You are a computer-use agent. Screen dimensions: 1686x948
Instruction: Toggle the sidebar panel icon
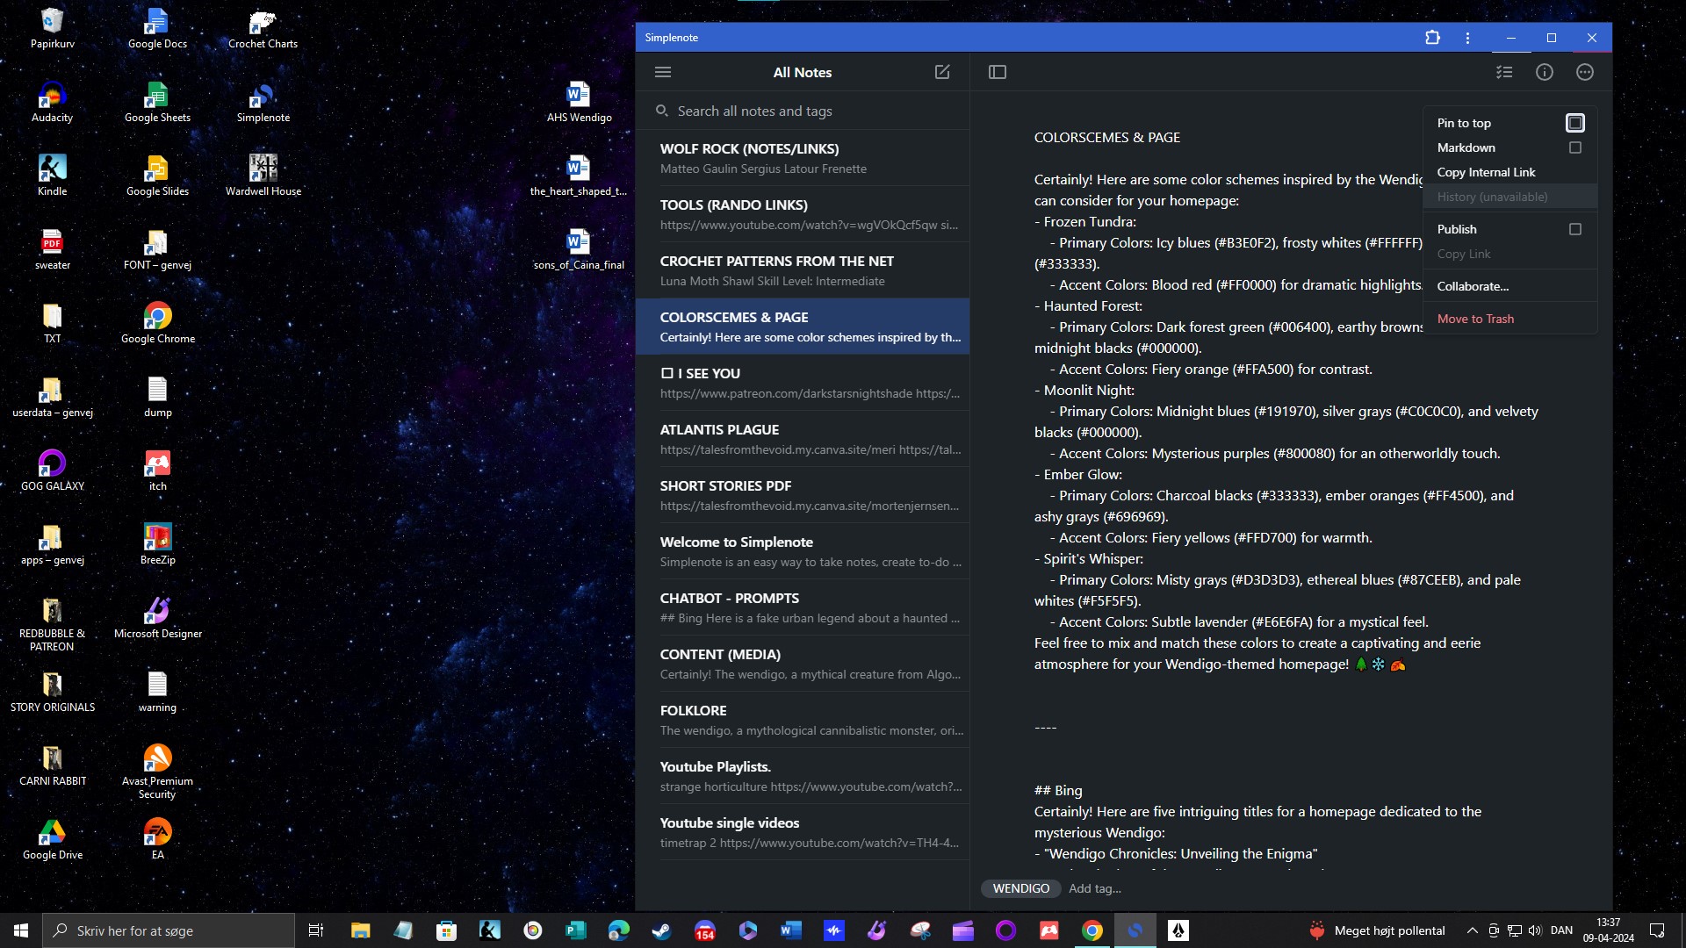coord(998,72)
